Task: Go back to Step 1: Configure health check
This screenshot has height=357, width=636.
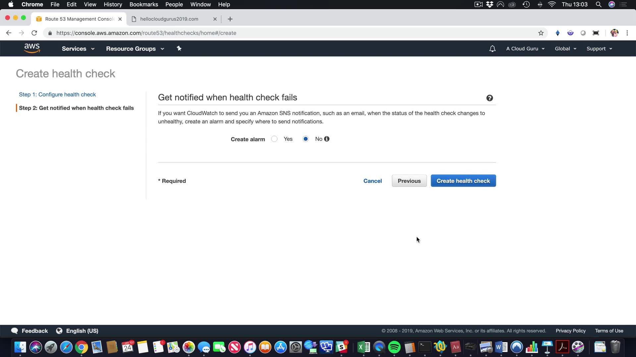Action: [x=57, y=95]
